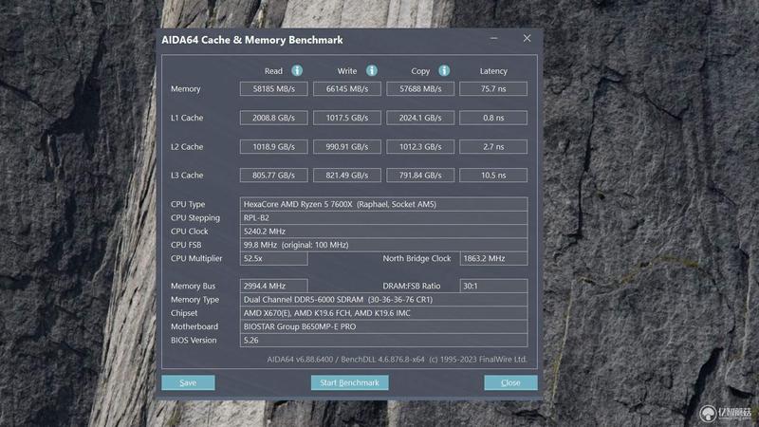Click the Motherboard field BIOSTAR B650MP-E PRO
This screenshot has height=427, width=759.
(x=383, y=326)
